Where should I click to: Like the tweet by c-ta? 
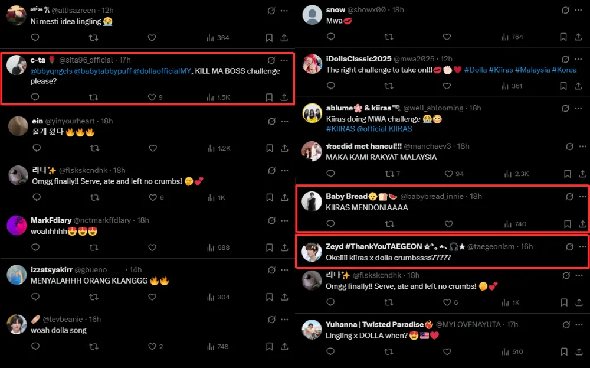coord(152,97)
